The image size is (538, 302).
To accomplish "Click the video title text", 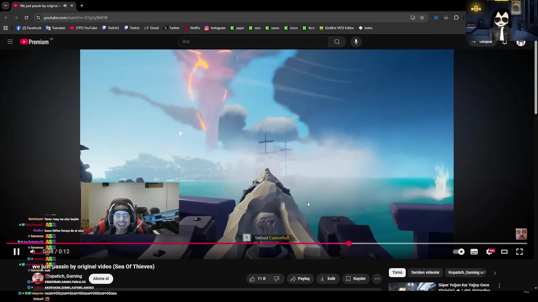I will tap(93, 266).
